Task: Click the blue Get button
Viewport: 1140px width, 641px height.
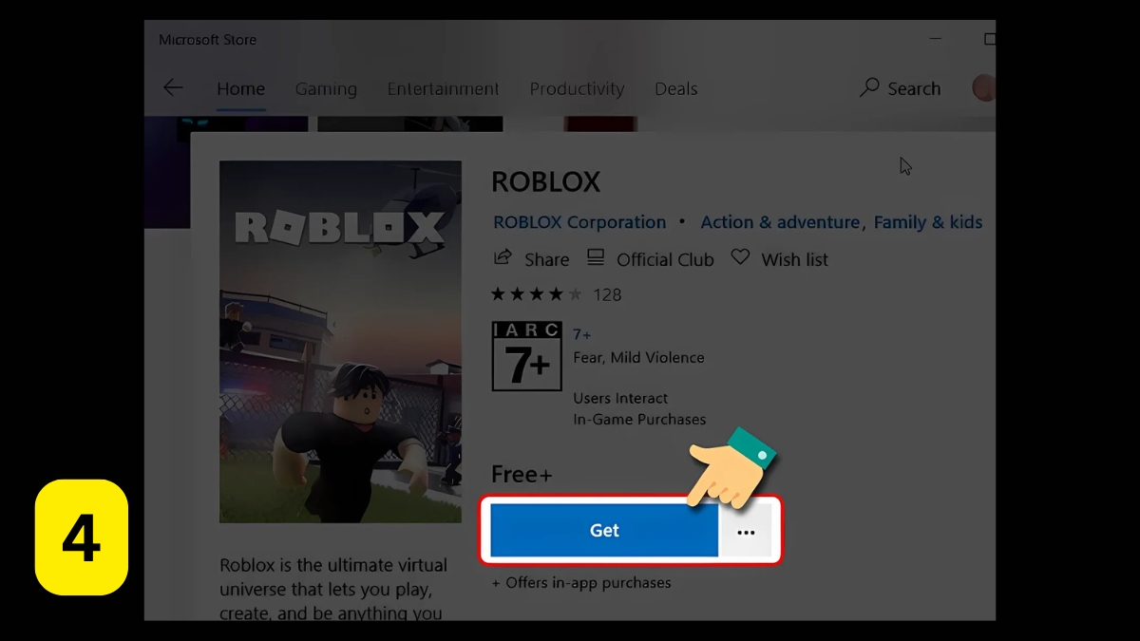Action: (x=604, y=531)
